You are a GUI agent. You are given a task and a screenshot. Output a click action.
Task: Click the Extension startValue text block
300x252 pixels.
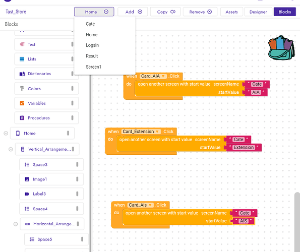tap(244, 147)
